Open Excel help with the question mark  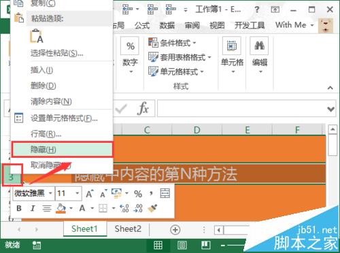point(256,10)
